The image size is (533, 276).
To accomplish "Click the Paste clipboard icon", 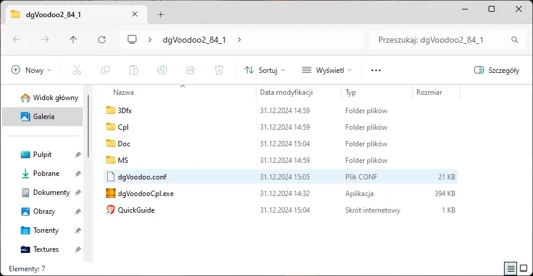I will [134, 70].
